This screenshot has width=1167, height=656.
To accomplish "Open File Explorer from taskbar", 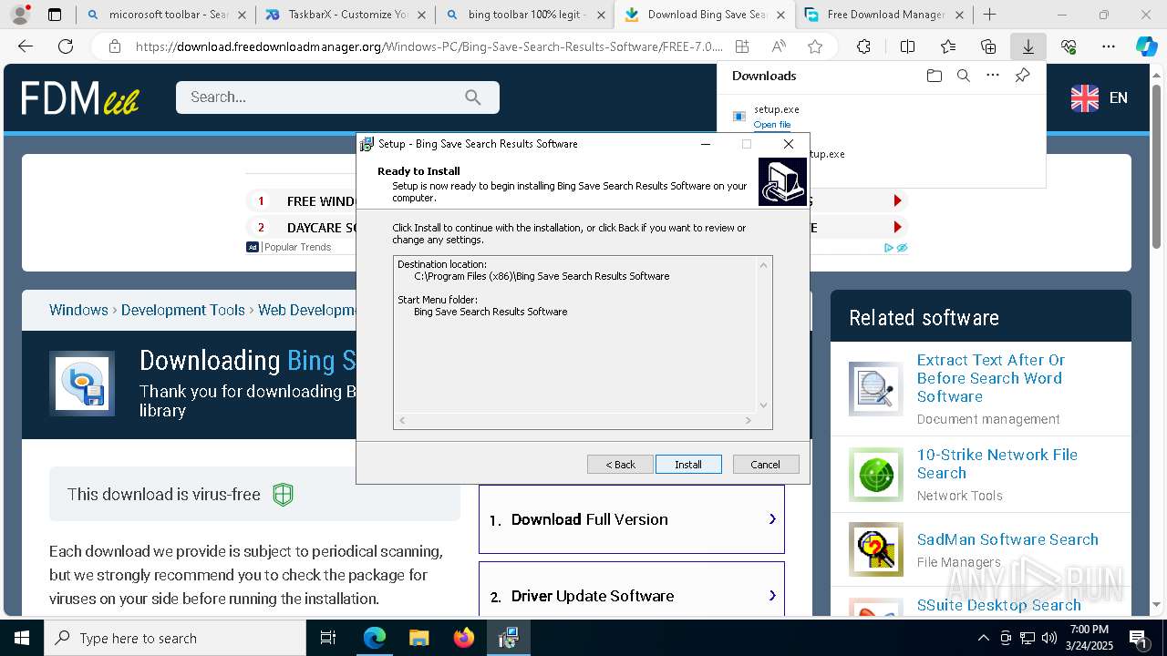I will click(418, 638).
